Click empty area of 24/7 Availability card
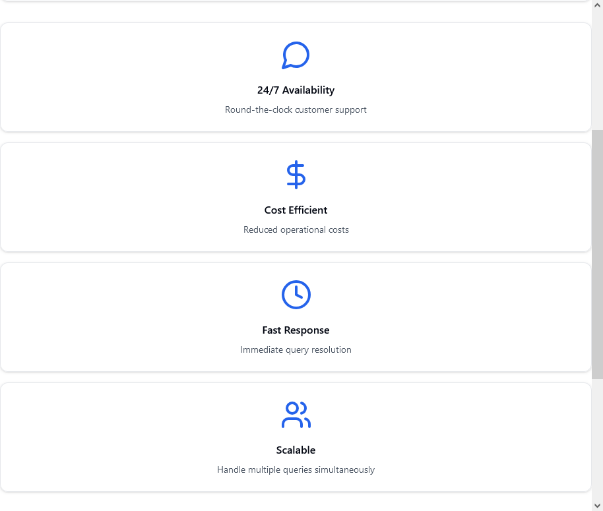This screenshot has height=511, width=603. pos(115,77)
